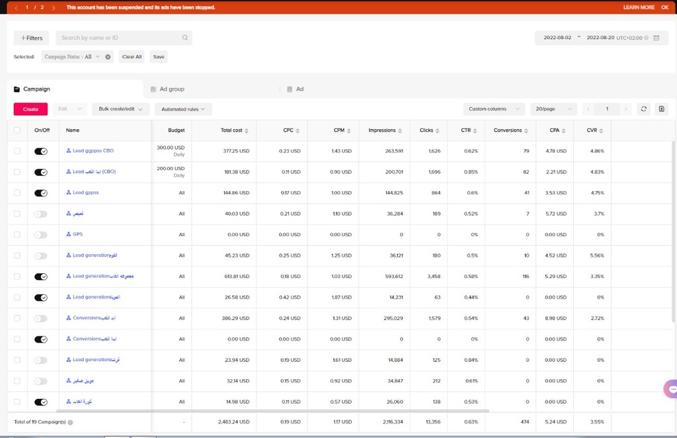Refresh the campaign table
The image size is (677, 438).
tap(644, 109)
